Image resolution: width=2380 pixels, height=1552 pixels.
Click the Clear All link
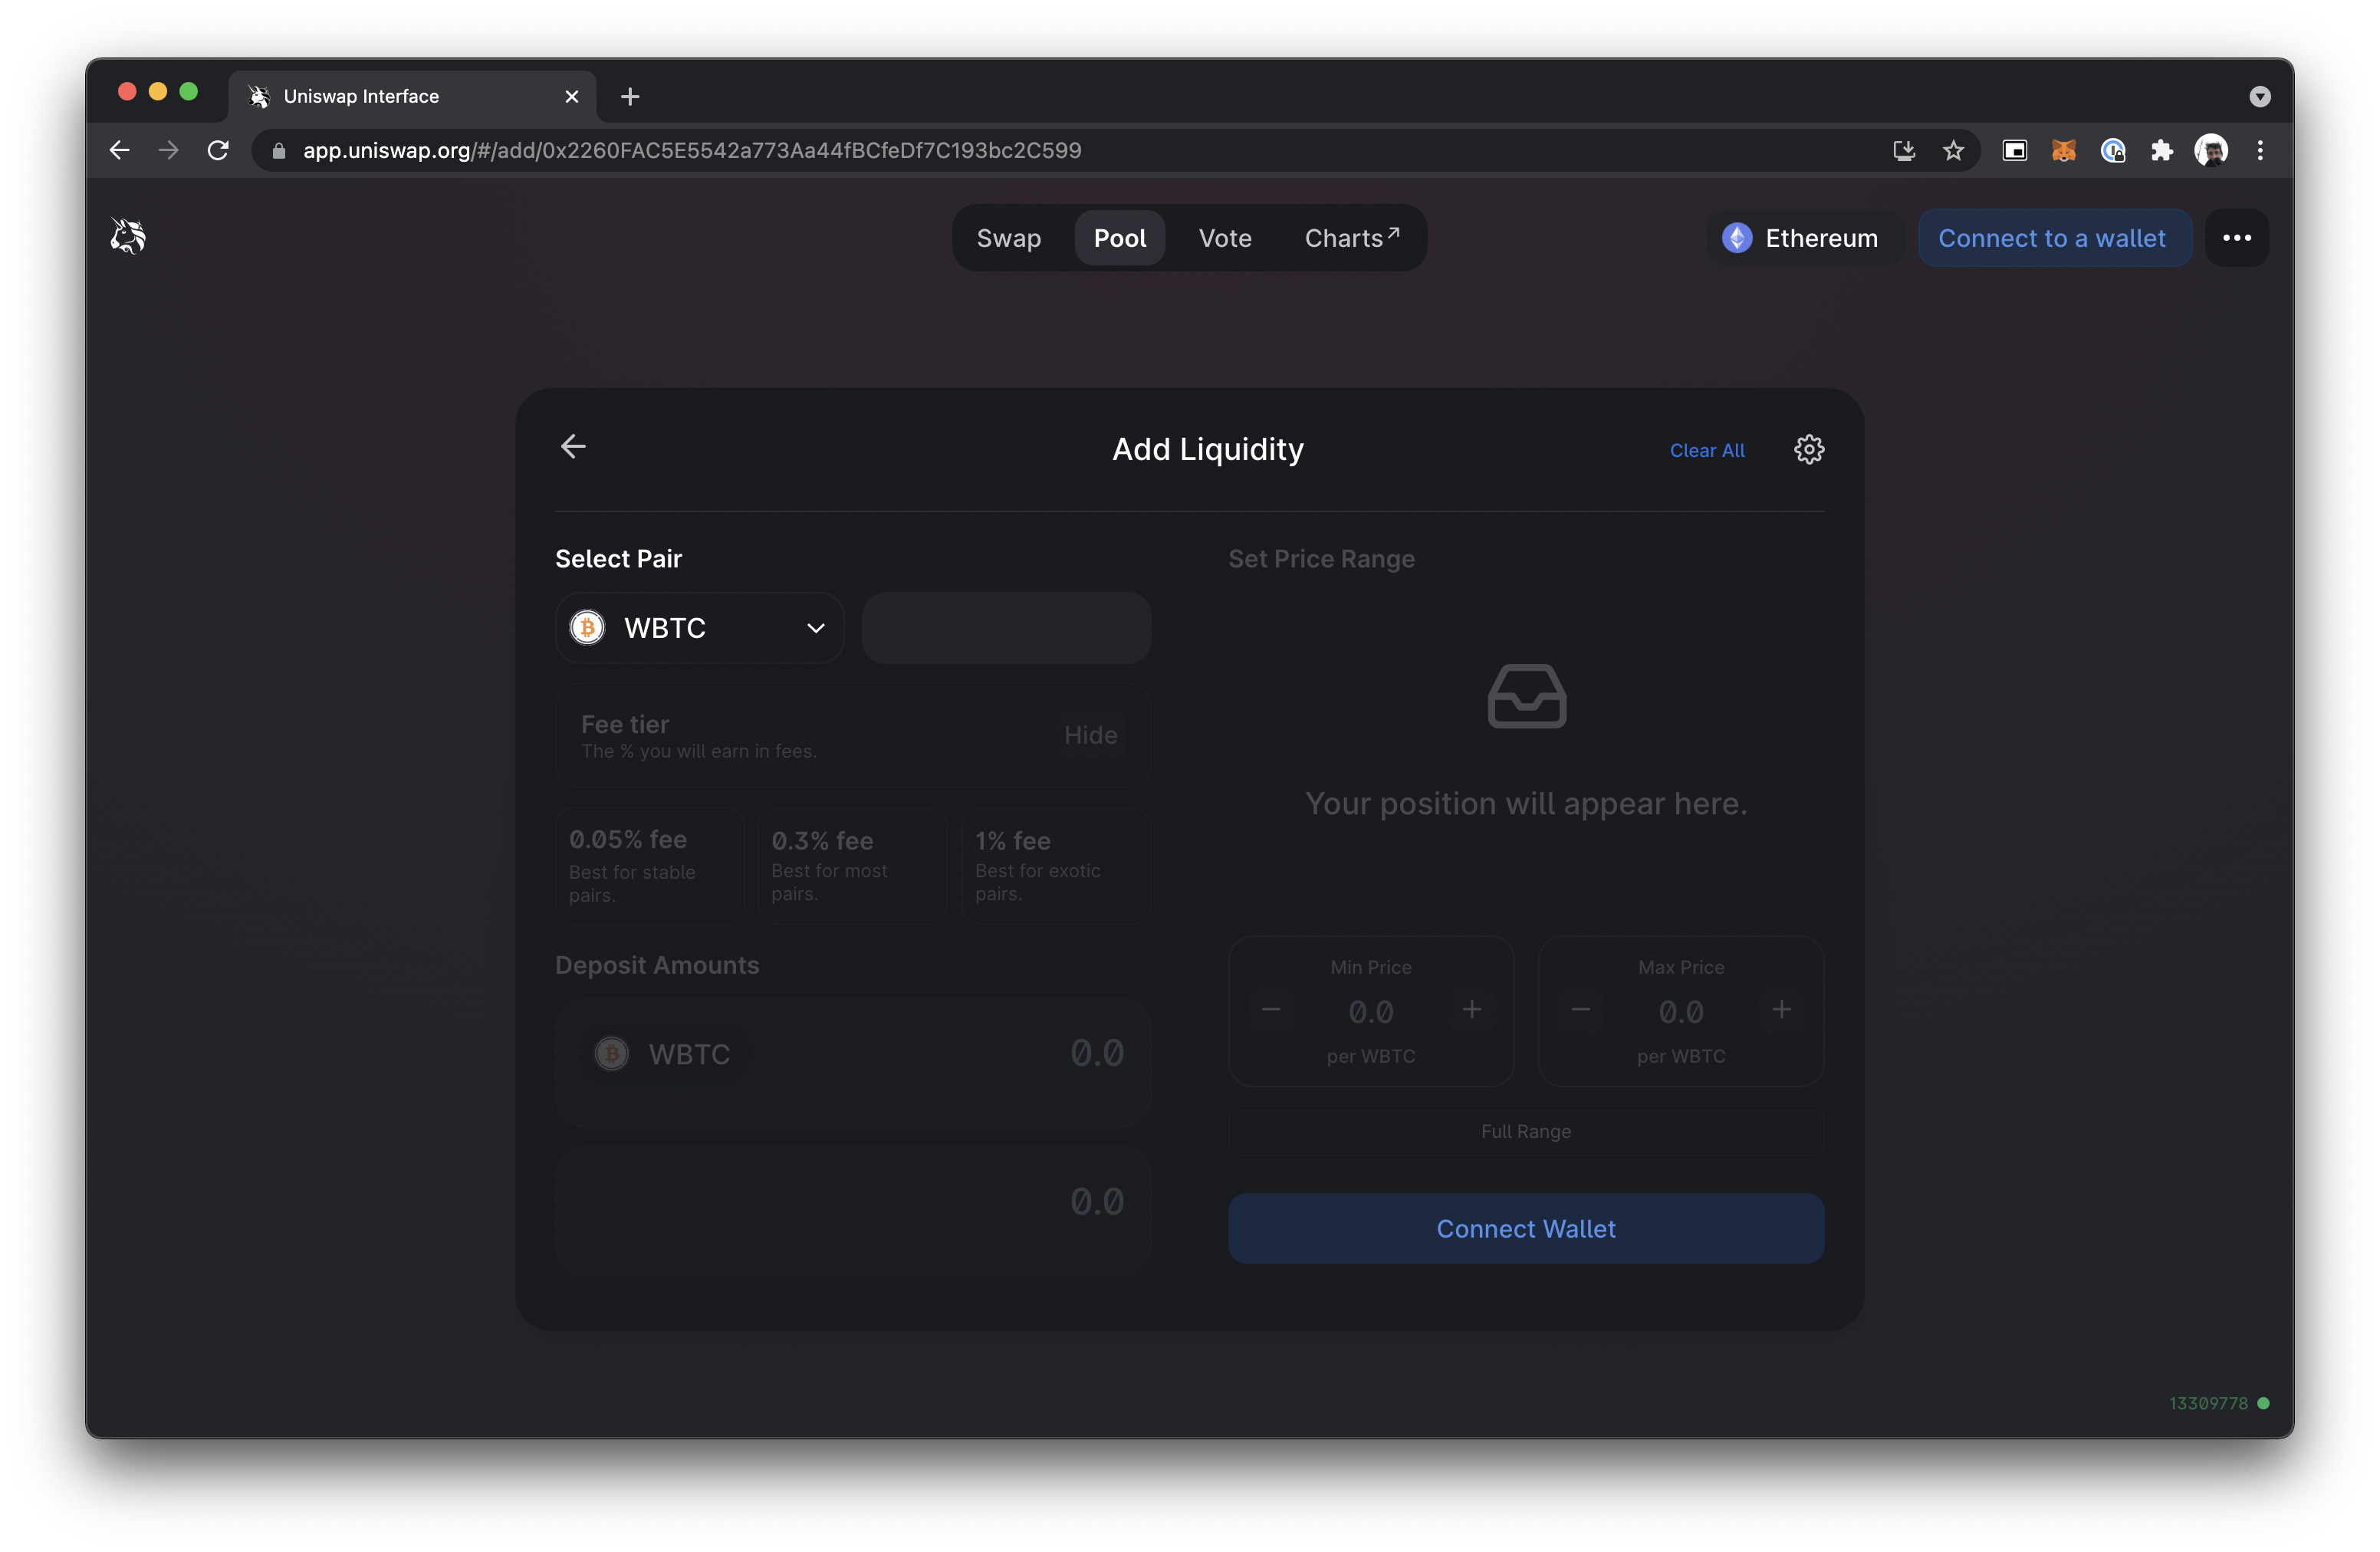[1707, 451]
